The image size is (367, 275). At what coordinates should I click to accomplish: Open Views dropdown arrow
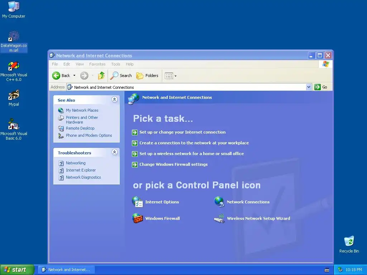(176, 76)
